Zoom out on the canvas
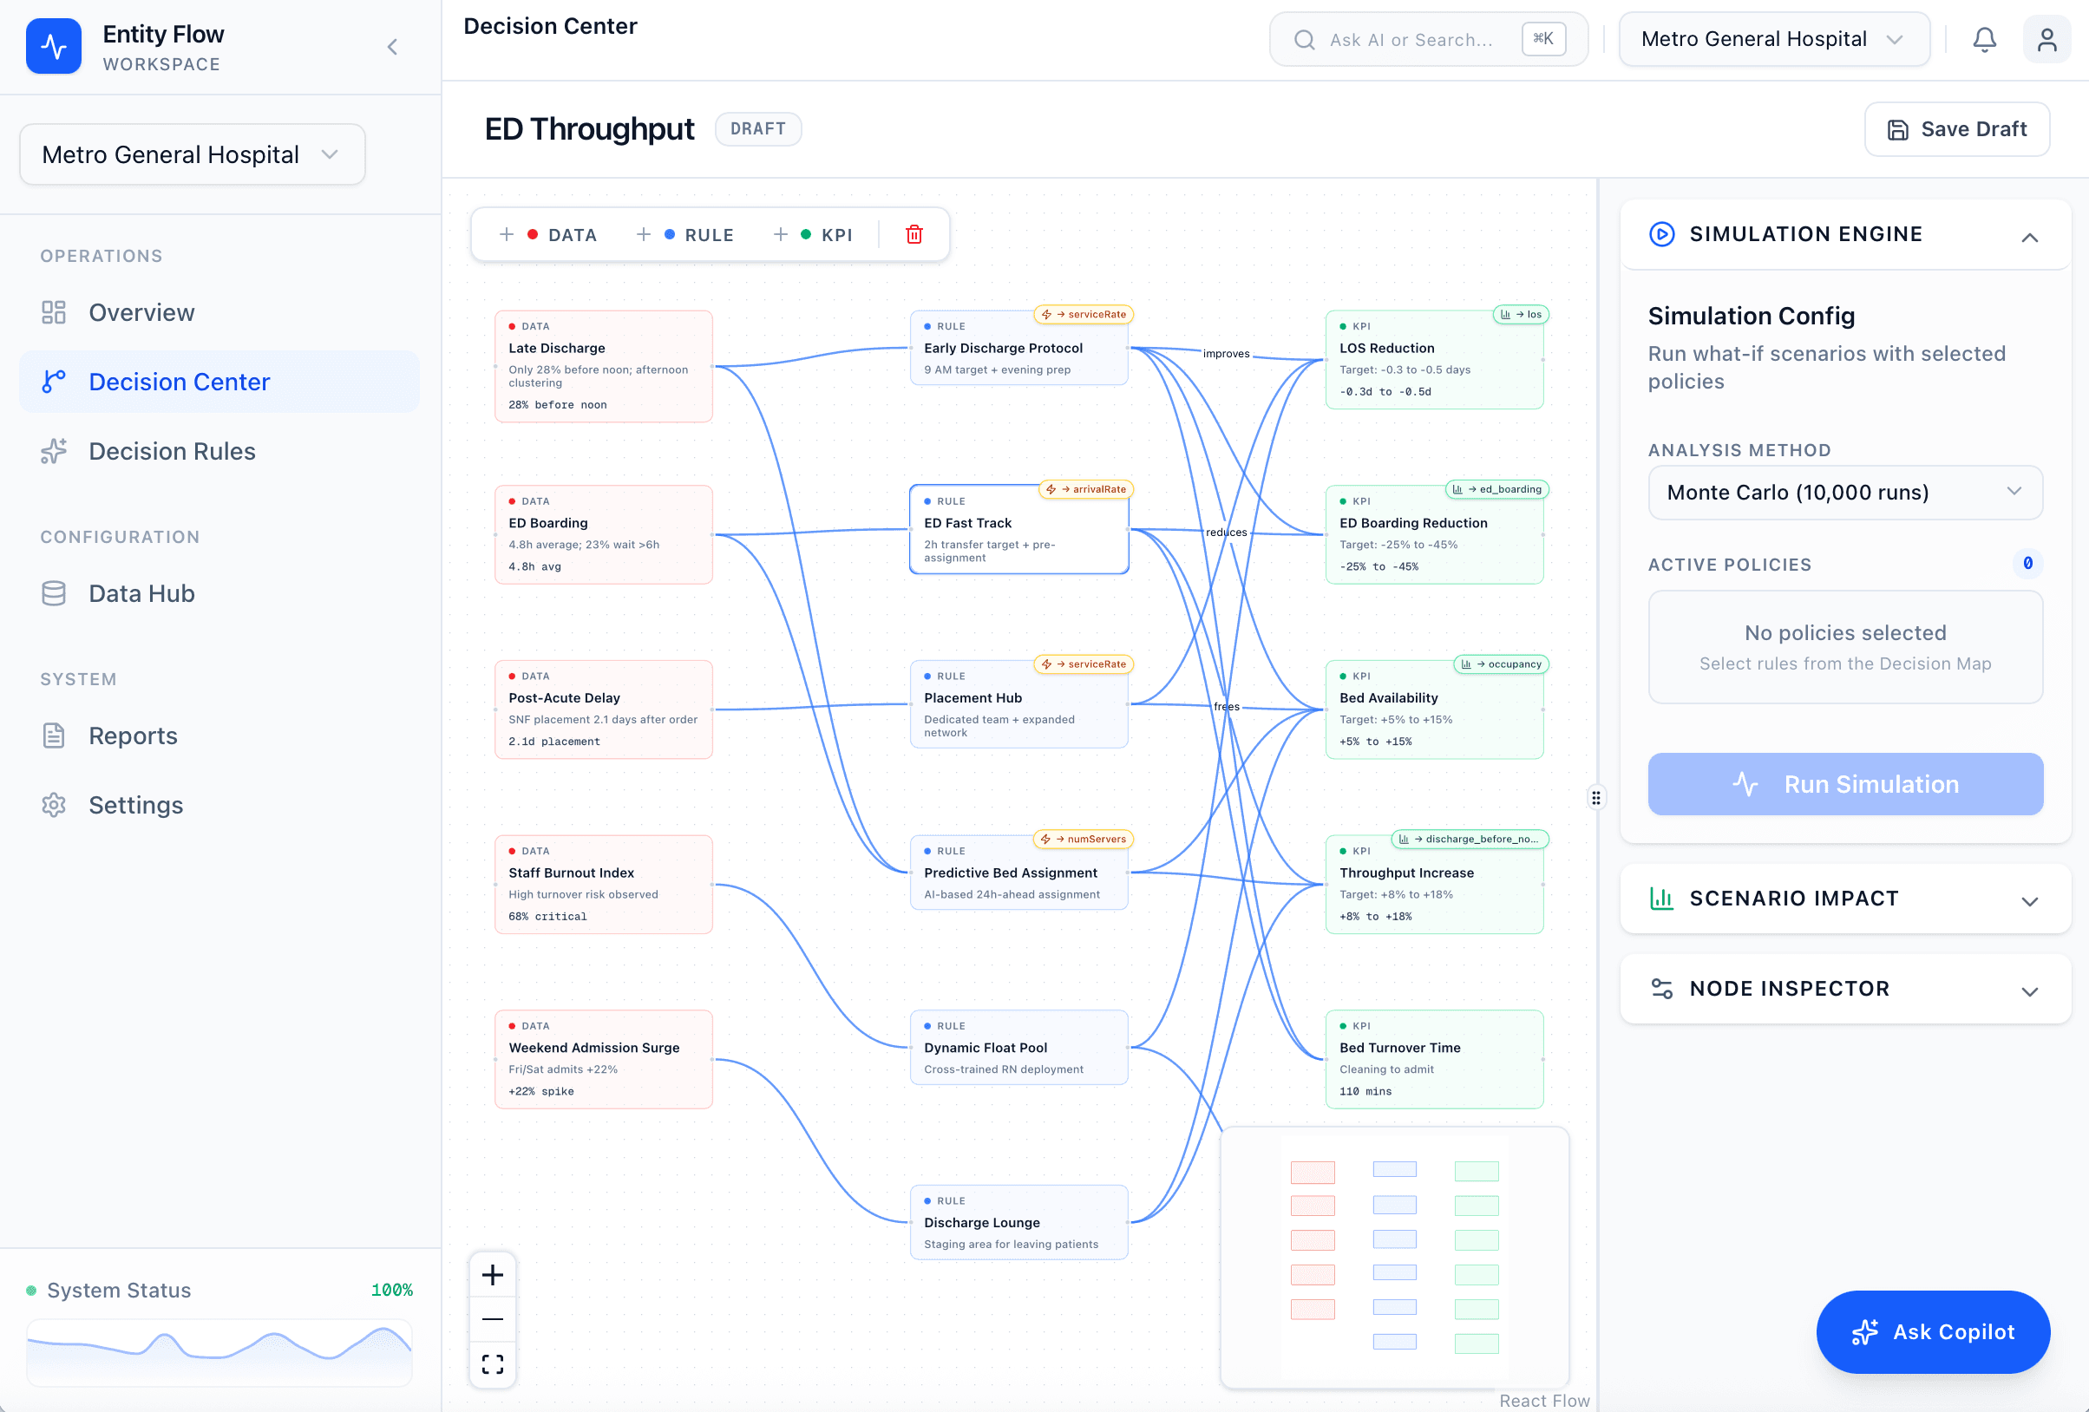The height and width of the screenshot is (1412, 2089). [493, 1319]
